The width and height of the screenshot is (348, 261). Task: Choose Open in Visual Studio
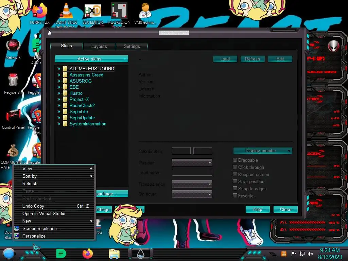[x=54, y=213]
